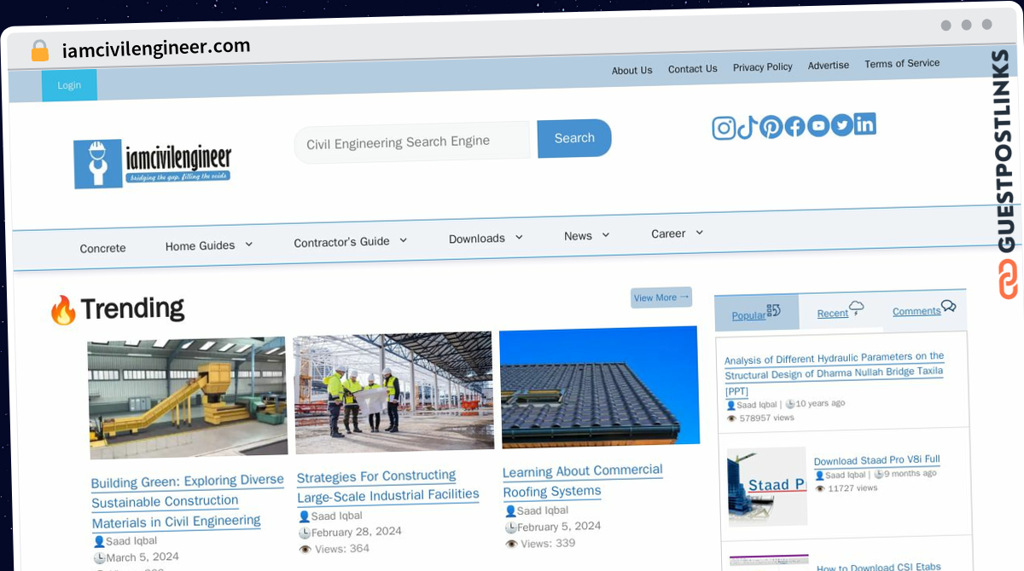This screenshot has height=571, width=1024.
Task: Expand the Downloads menu chevron
Action: pyautogui.click(x=519, y=237)
